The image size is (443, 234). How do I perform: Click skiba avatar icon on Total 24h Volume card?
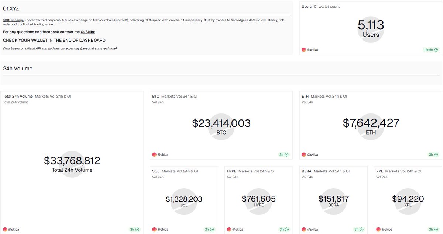tap(5, 229)
